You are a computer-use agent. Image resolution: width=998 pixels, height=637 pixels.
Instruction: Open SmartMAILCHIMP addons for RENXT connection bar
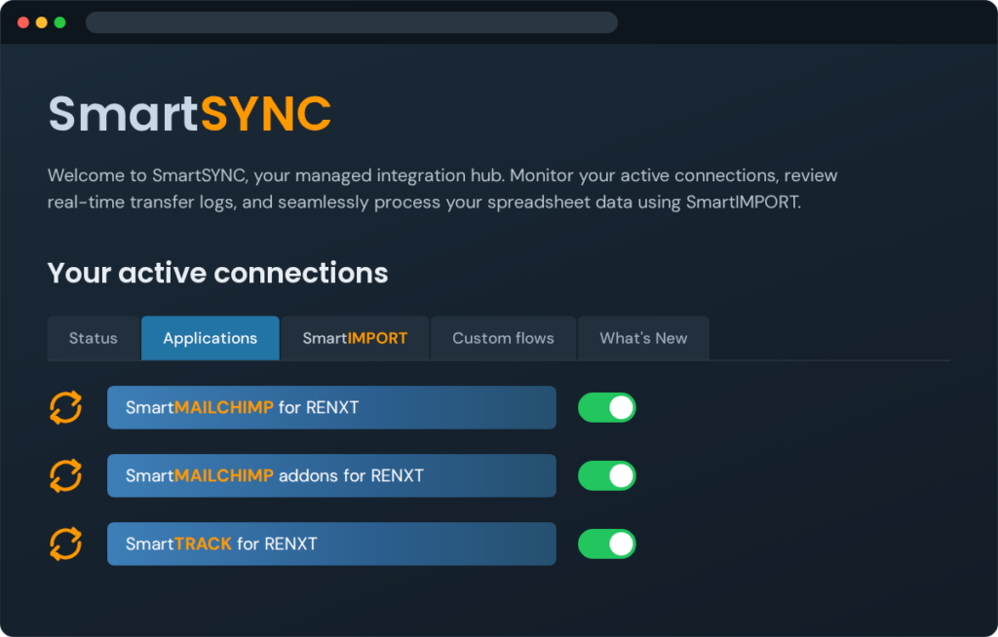(331, 475)
